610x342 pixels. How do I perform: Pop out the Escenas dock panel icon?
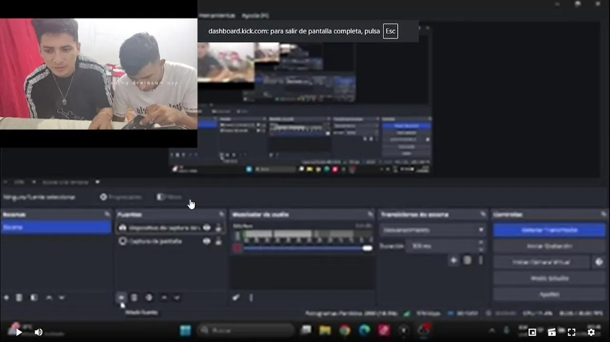107,215
